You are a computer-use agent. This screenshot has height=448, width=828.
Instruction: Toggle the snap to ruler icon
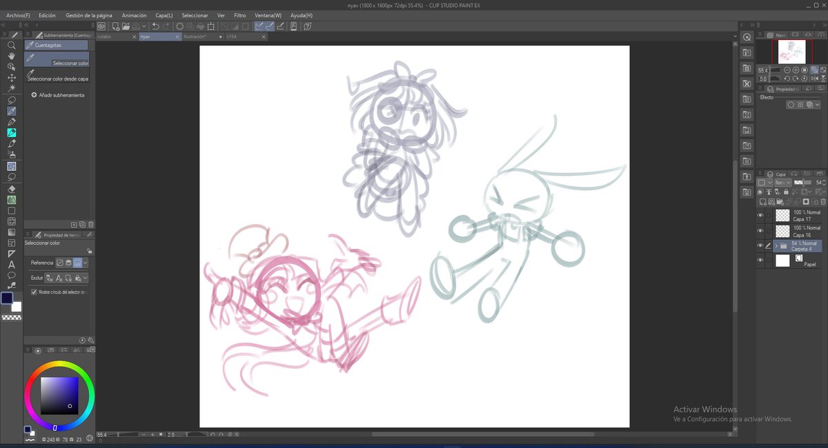pyautogui.click(x=259, y=26)
